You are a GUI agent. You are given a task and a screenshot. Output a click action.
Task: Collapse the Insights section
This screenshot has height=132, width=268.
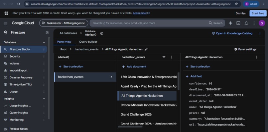click(44, 99)
